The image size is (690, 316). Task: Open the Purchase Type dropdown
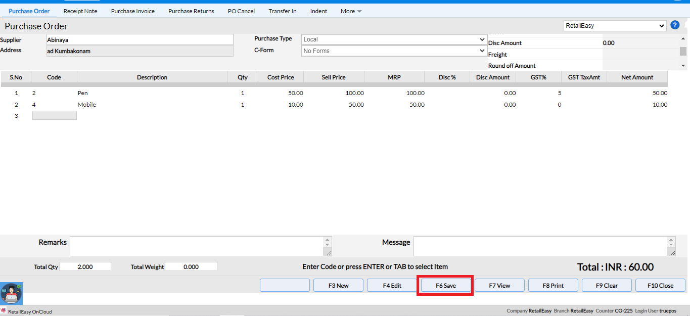point(394,39)
